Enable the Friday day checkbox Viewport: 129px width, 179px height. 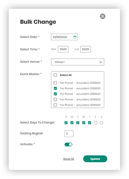[95, 123]
